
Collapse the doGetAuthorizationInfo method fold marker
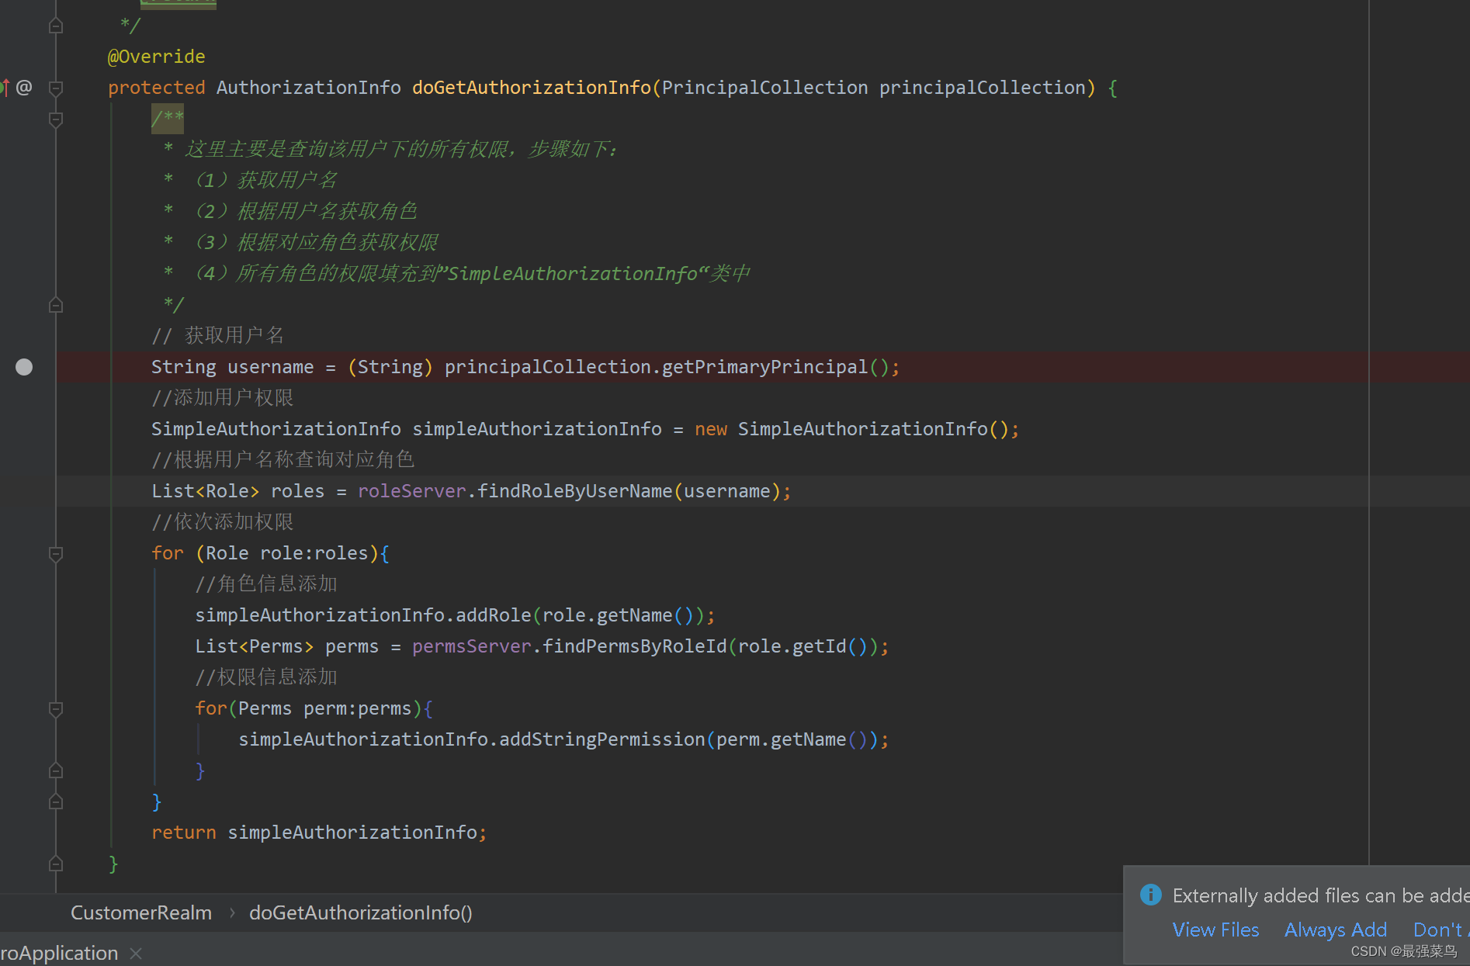tap(56, 88)
